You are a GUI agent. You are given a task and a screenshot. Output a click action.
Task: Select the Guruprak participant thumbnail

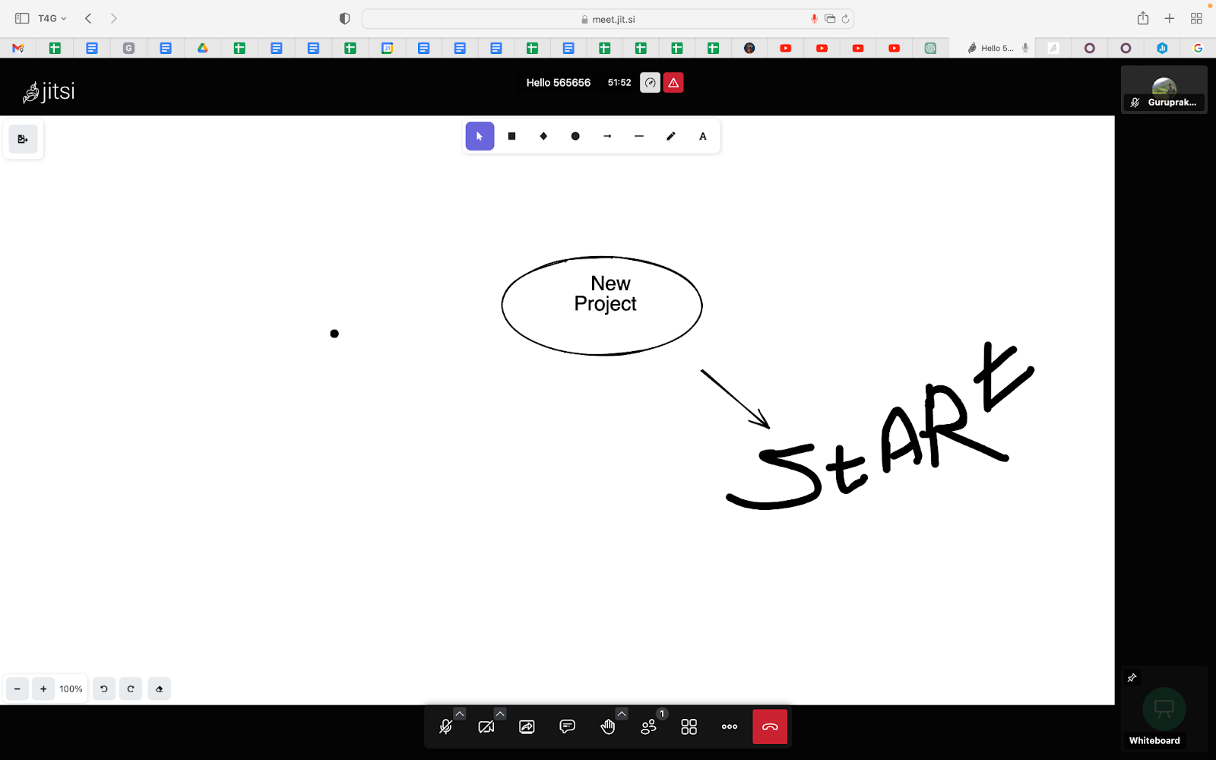1164,89
